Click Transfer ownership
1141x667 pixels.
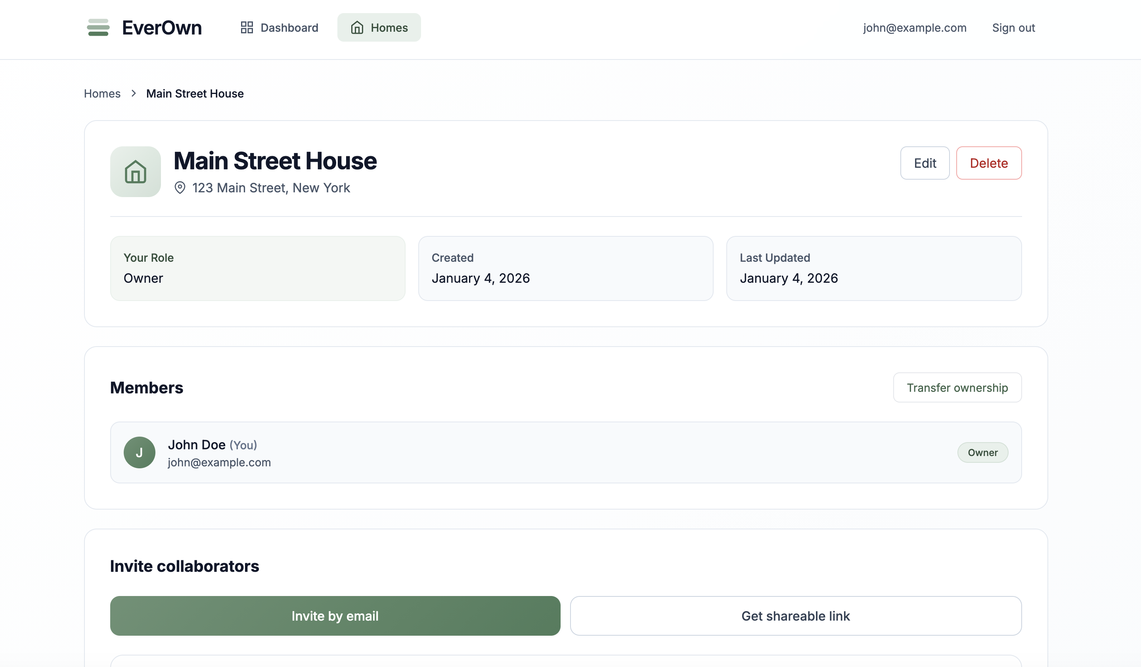tap(957, 387)
